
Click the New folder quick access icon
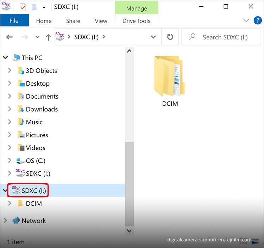(34, 7)
